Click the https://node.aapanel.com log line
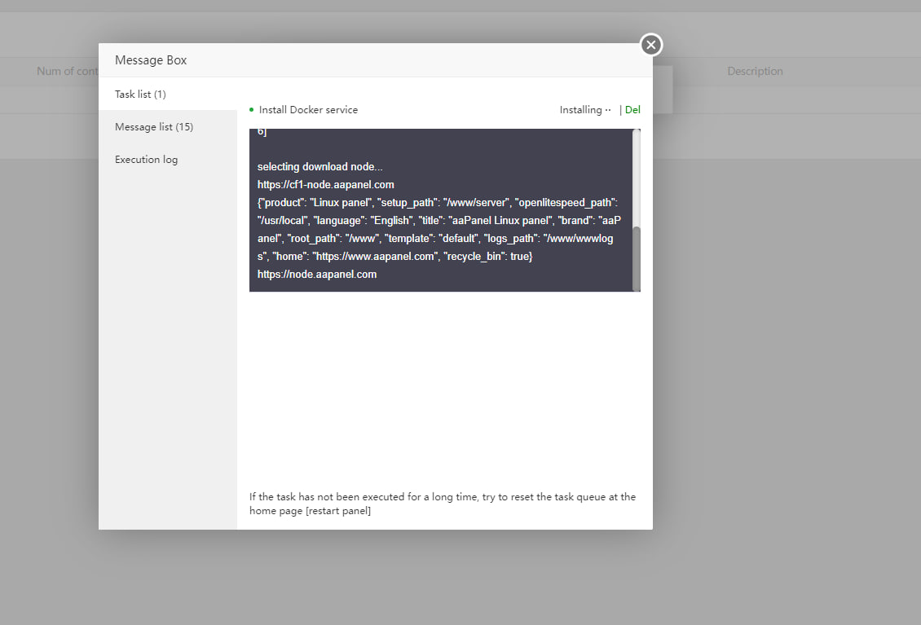 click(317, 275)
